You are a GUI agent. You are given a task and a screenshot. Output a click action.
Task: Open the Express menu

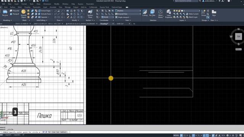[x=80, y=4]
